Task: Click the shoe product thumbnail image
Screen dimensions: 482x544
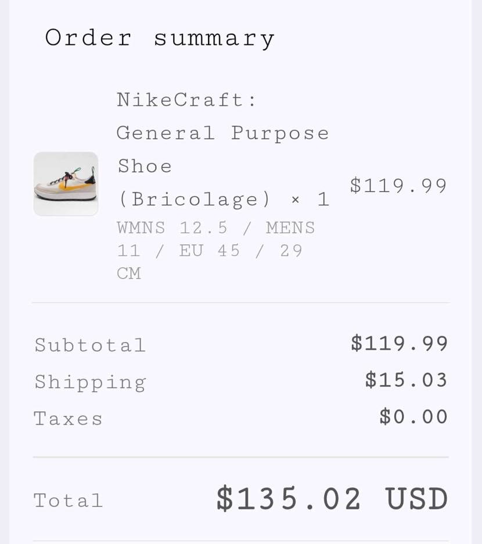Action: click(x=66, y=184)
